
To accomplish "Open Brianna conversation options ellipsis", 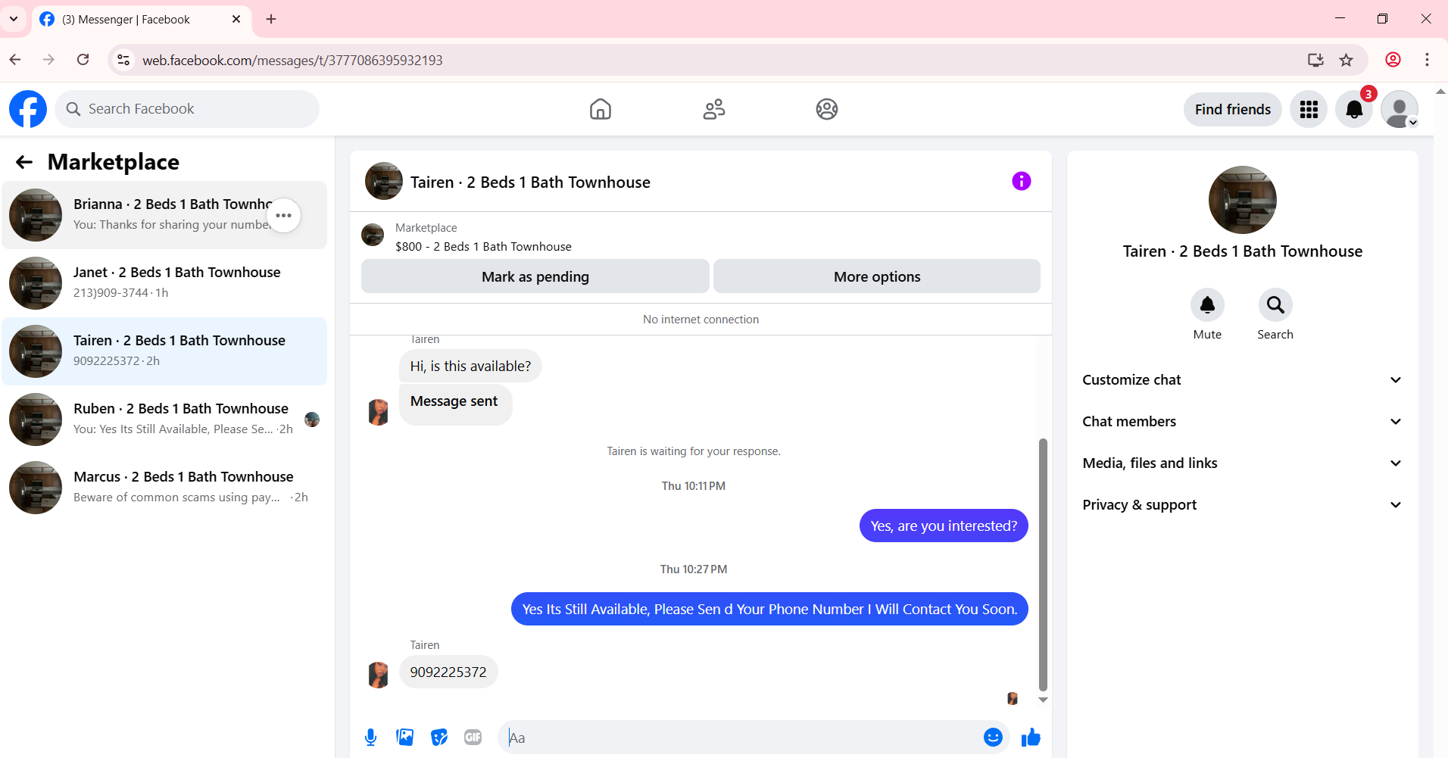I will point(284,216).
